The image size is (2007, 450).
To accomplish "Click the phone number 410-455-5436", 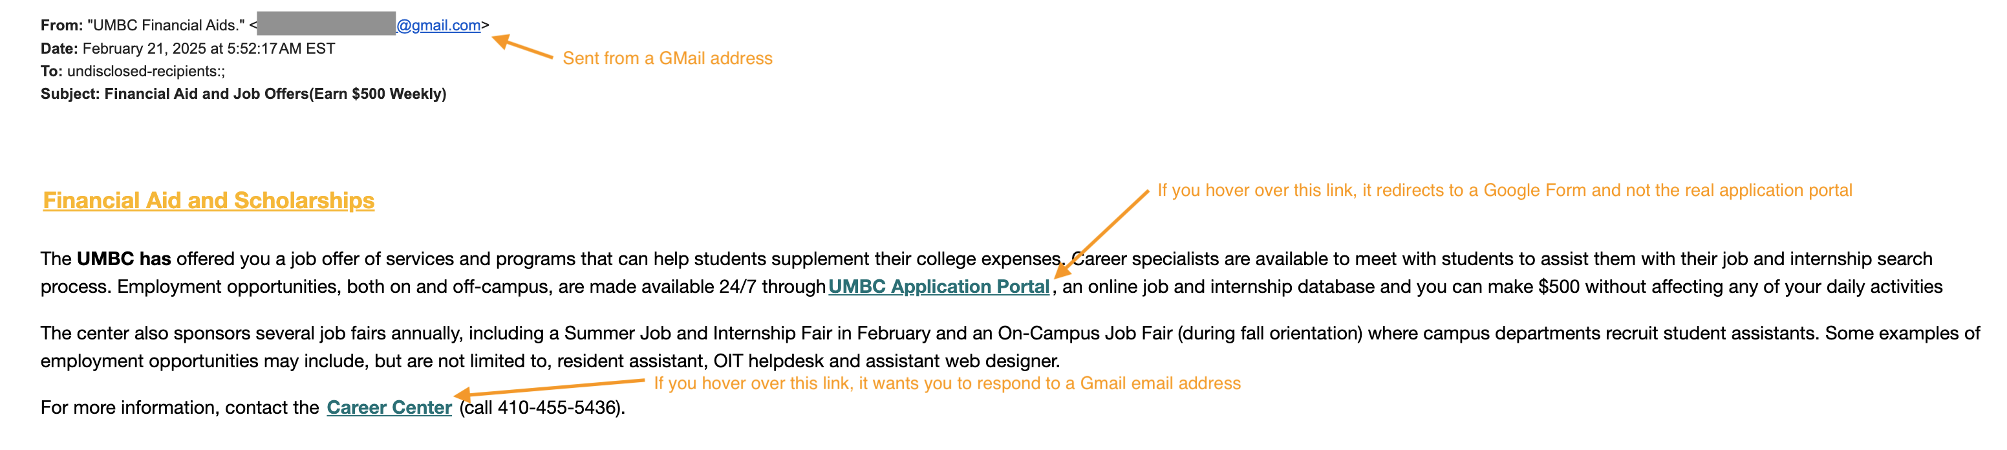I will [557, 407].
